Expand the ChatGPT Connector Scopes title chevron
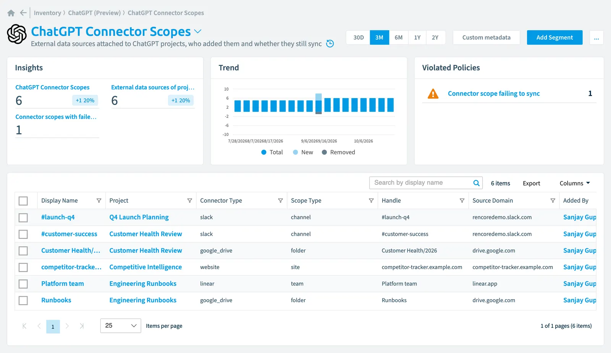This screenshot has width=611, height=353. (197, 31)
